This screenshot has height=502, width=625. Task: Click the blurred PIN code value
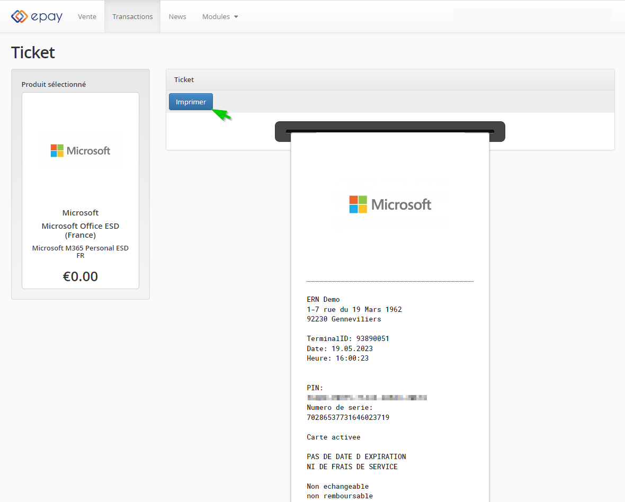pos(367,398)
